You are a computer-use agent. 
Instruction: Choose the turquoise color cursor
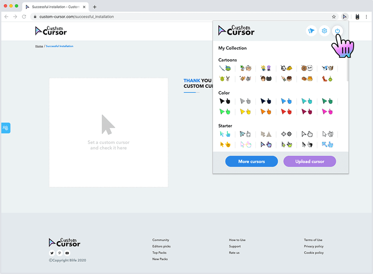[307, 101]
